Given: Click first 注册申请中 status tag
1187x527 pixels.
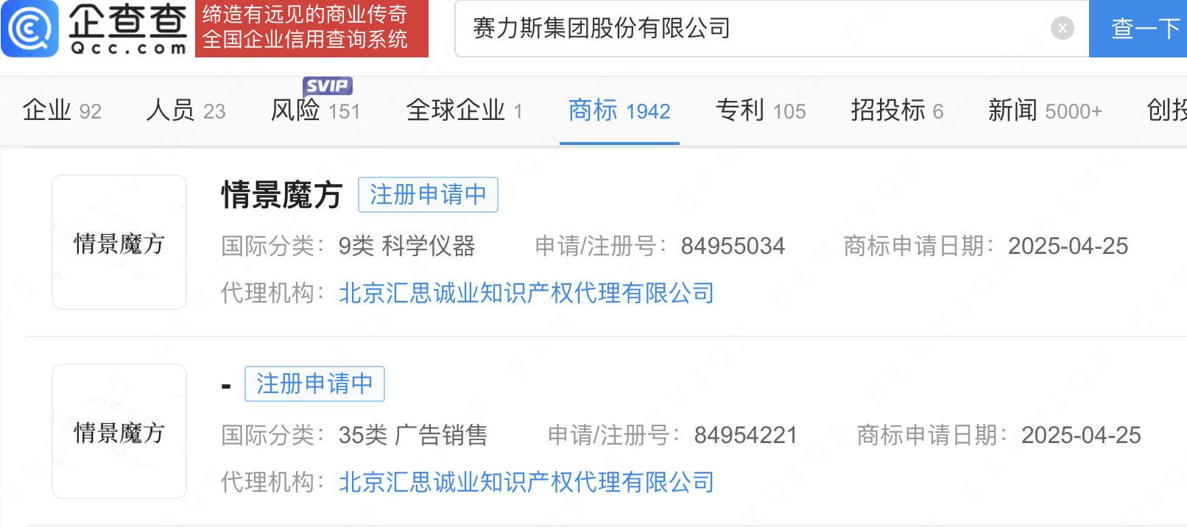Looking at the screenshot, I should (428, 195).
